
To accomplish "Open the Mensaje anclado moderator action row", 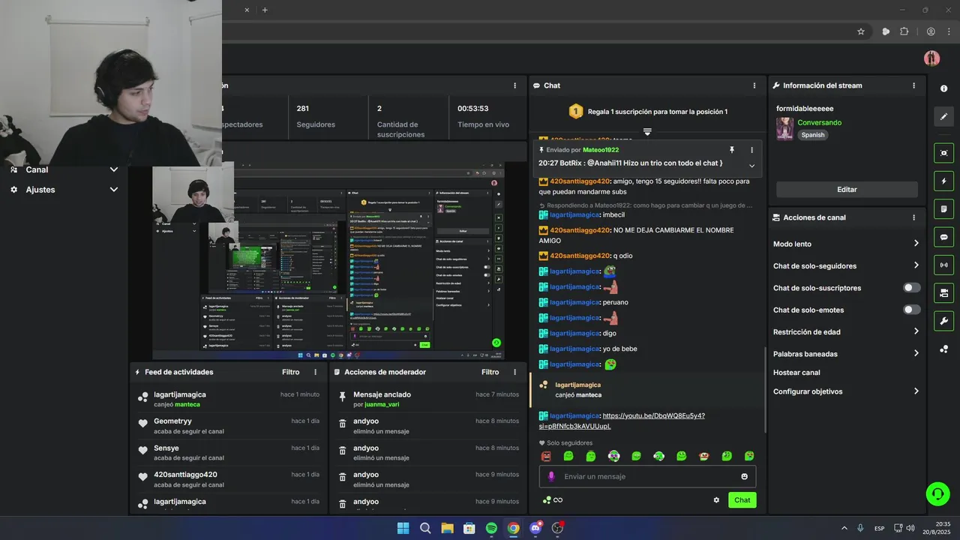I will (x=428, y=399).
